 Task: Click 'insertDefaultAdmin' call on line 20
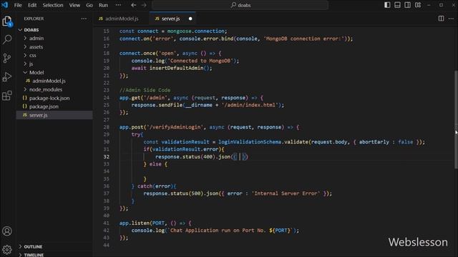tap(177, 68)
